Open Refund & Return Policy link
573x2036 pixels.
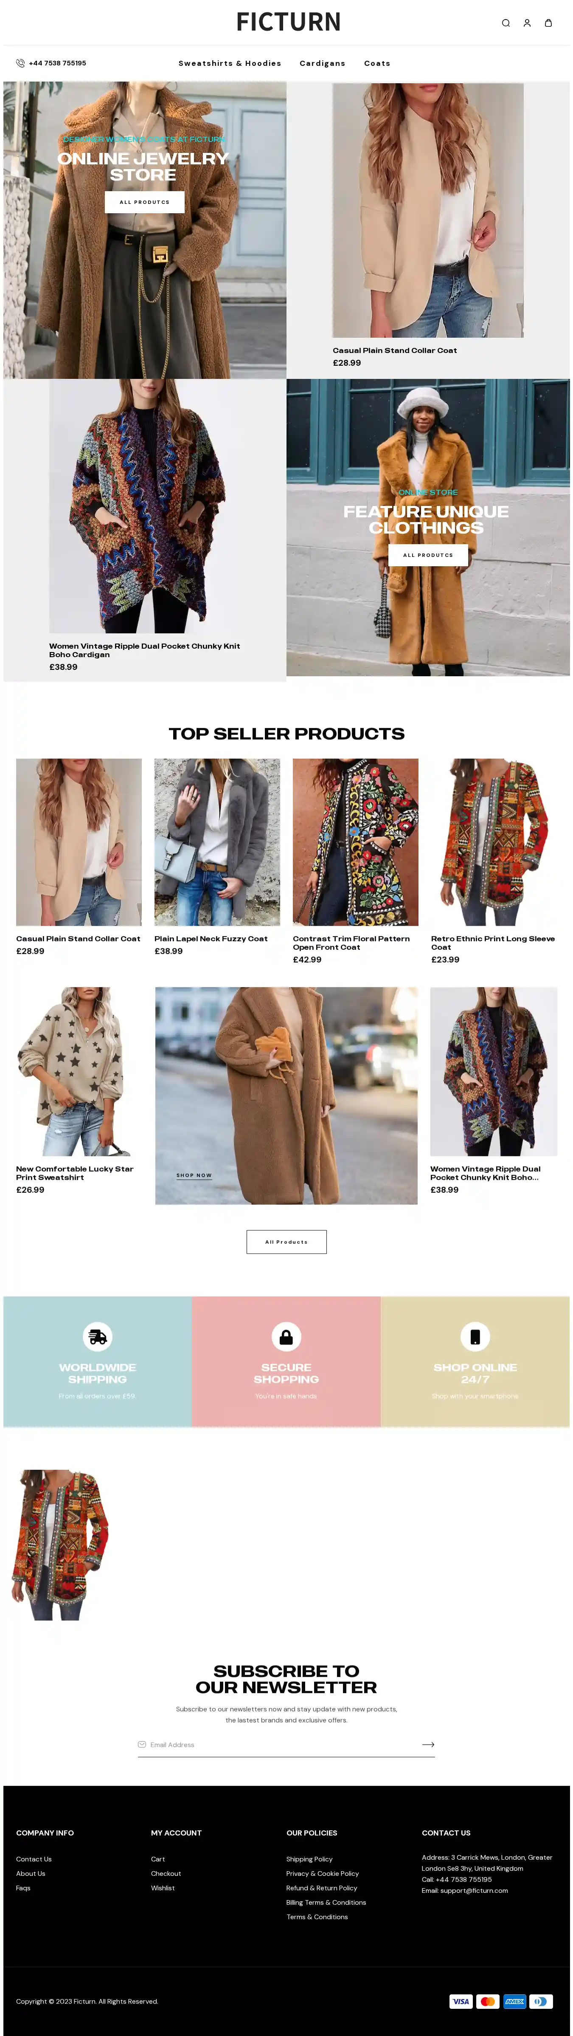[x=322, y=1888]
